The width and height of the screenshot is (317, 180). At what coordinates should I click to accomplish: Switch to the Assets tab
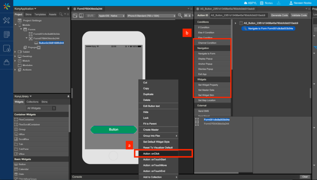pyautogui.click(x=53, y=15)
